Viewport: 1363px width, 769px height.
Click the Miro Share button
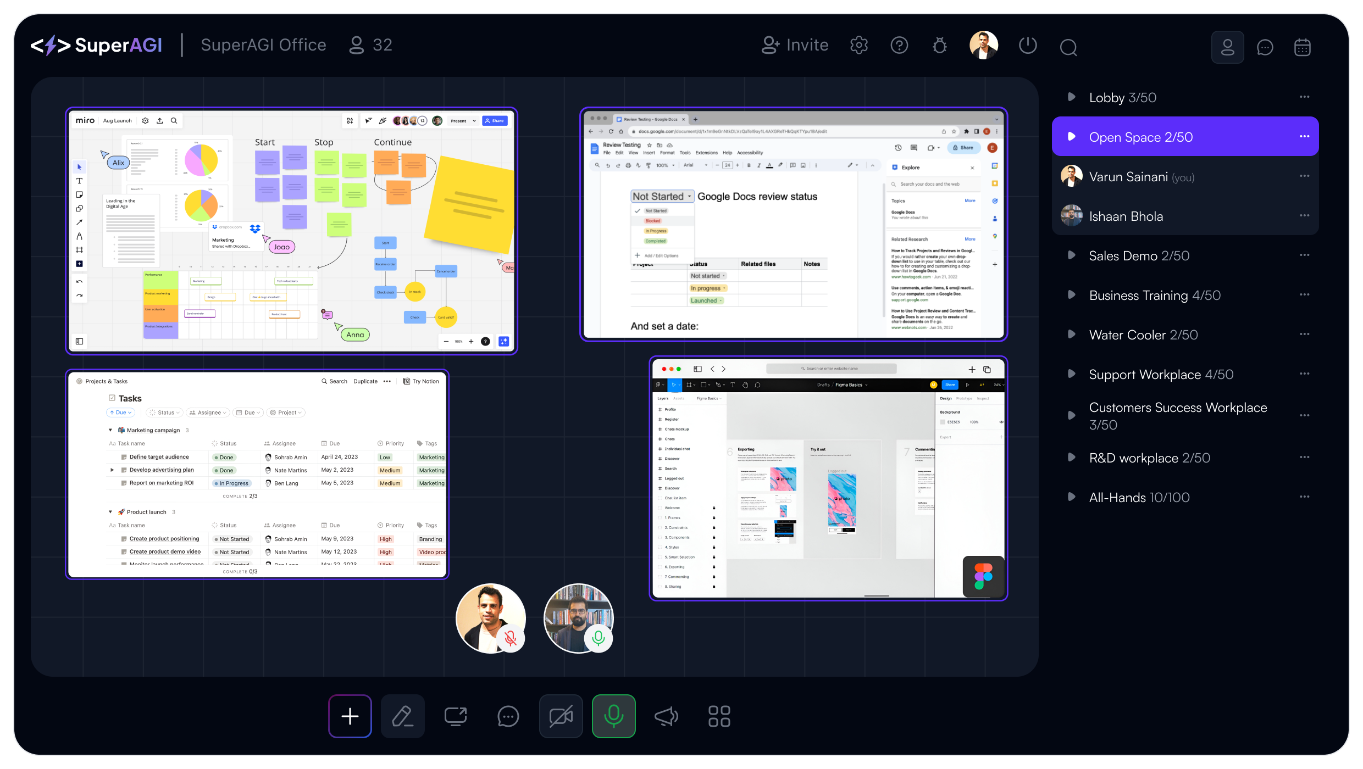(x=495, y=121)
